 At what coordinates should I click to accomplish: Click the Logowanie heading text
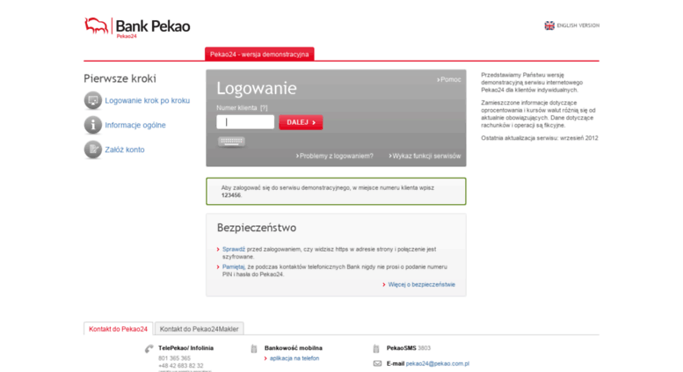[x=257, y=88]
